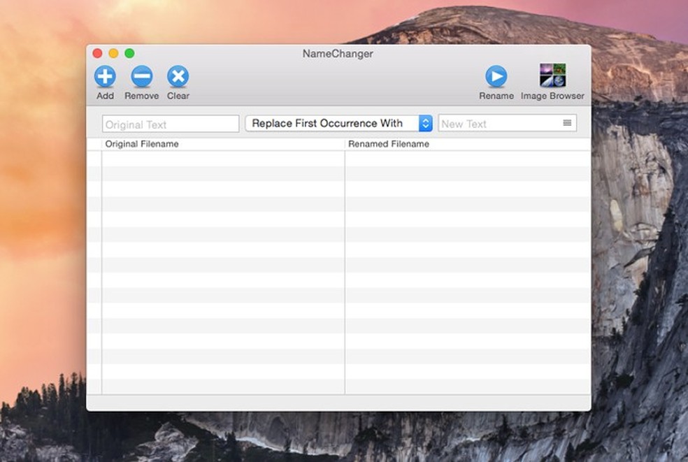Zoom the window with the green button

click(129, 53)
